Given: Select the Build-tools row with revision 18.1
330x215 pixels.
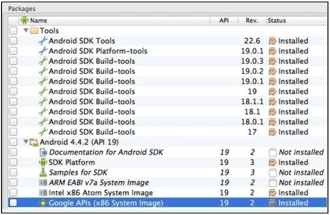Looking at the screenshot, I should point(168,112).
